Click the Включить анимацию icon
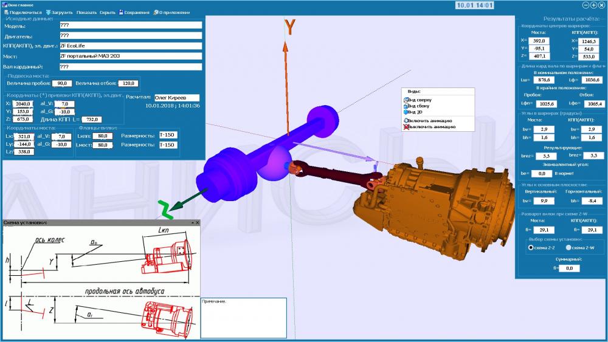The height and width of the screenshot is (342, 608). (406, 120)
